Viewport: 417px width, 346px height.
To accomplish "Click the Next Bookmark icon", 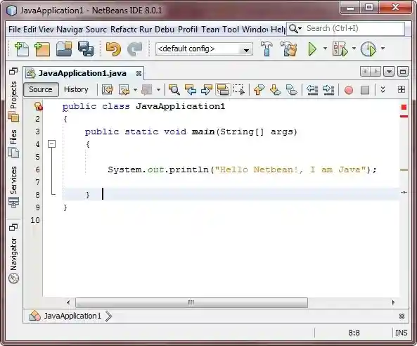I will (275, 89).
